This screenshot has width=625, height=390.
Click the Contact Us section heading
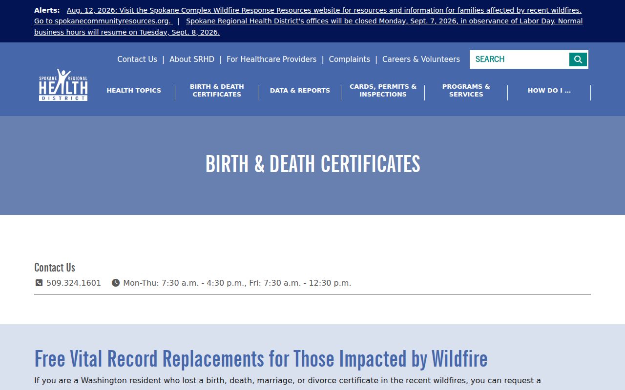point(55,267)
